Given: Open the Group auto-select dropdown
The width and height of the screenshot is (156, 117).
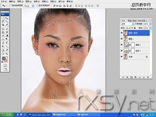Looking at the screenshot, I should 29,6.
